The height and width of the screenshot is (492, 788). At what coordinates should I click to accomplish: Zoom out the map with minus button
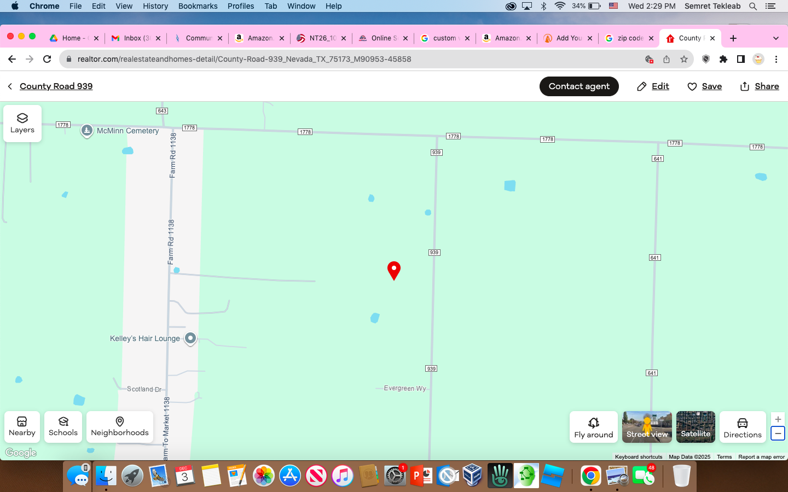(778, 434)
